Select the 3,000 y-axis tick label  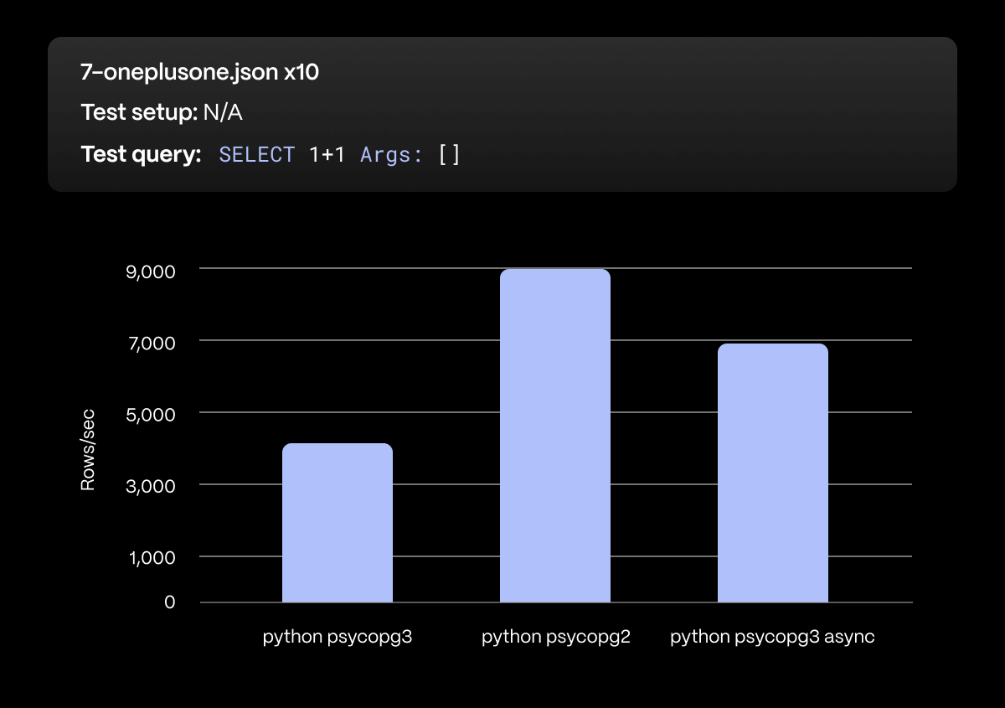(x=152, y=486)
